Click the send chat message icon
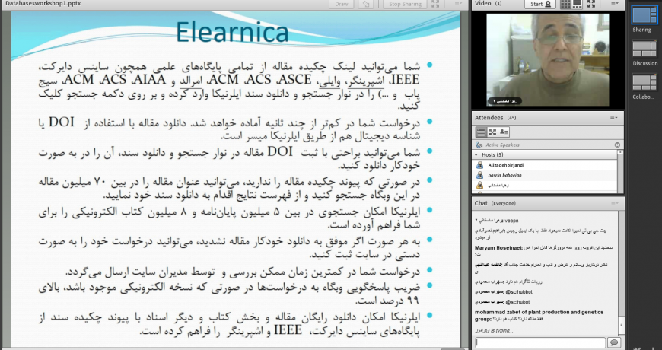 614,342
